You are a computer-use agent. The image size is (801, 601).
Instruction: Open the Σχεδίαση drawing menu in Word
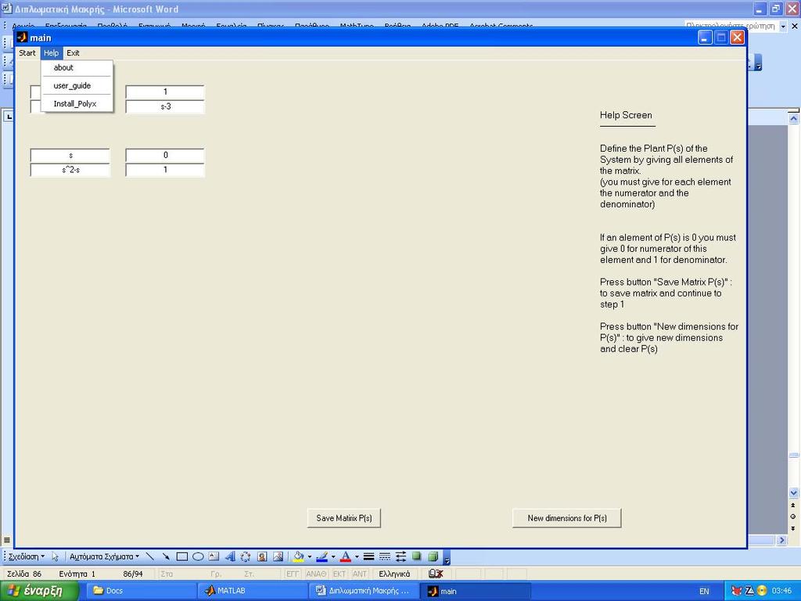click(x=27, y=556)
